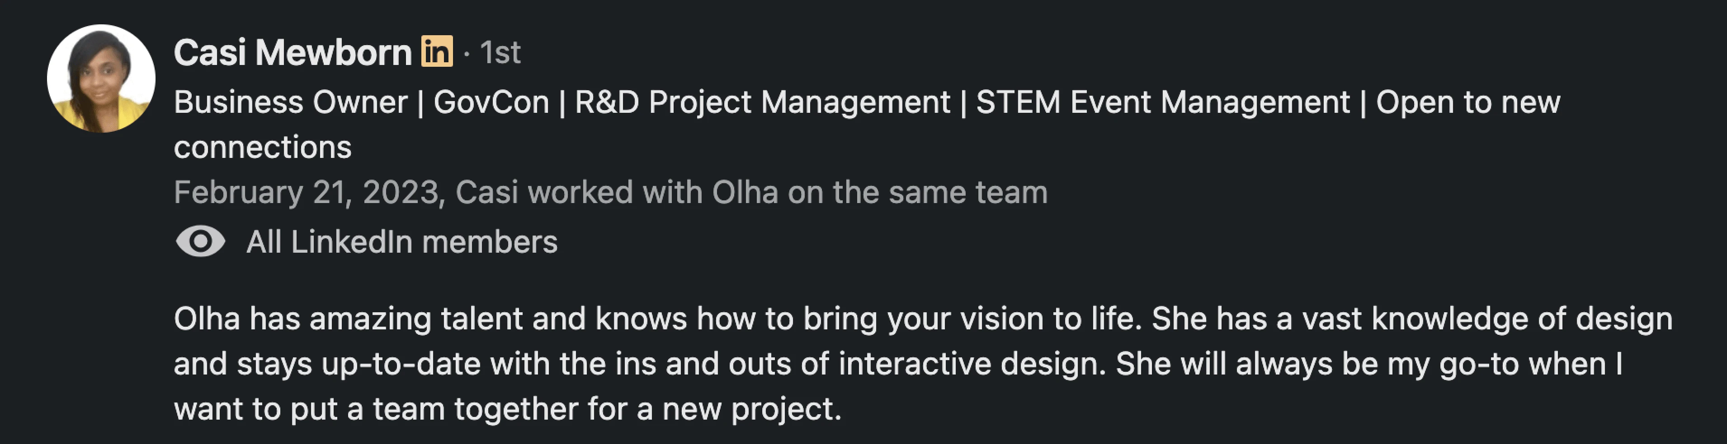Select the All LinkedIn members visibility label
Viewport: 1727px width, 444px height.
point(401,241)
